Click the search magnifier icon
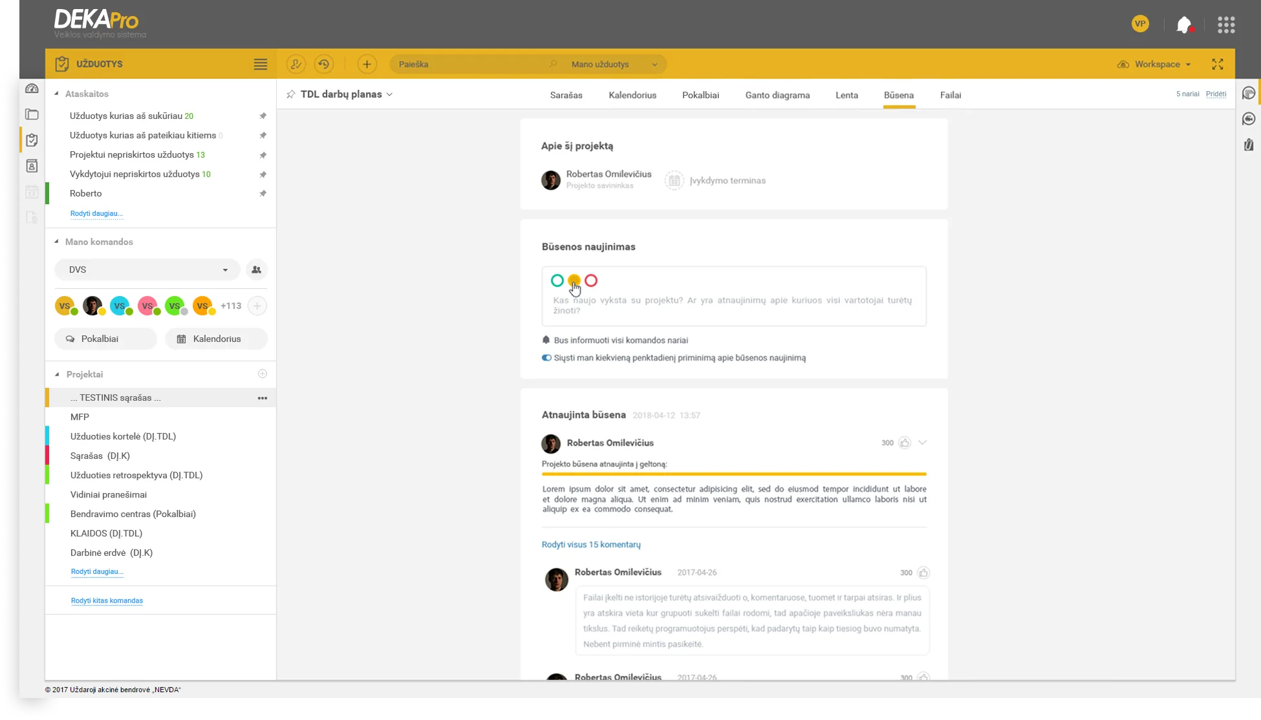Viewport: 1261px width, 720px height. coord(553,64)
